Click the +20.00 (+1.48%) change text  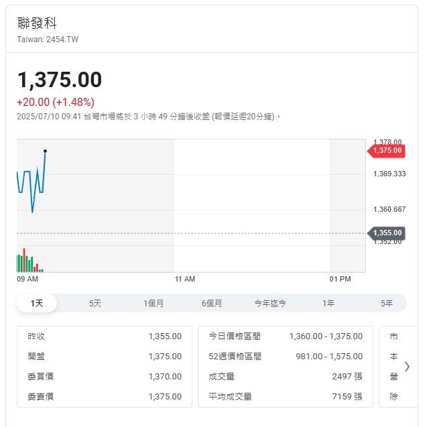(56, 103)
